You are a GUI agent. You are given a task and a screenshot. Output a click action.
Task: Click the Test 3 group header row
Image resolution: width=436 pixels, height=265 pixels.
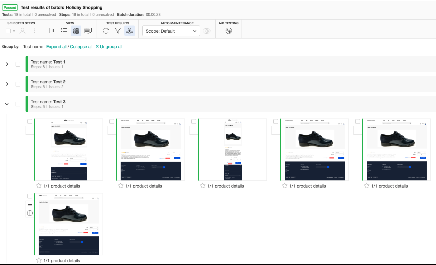pyautogui.click(x=231, y=104)
